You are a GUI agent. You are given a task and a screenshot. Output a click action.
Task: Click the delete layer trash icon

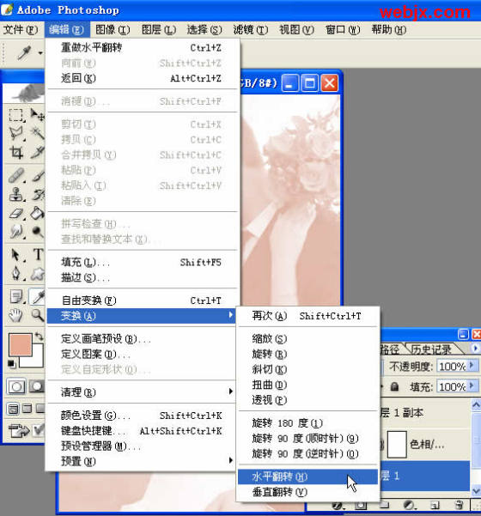click(459, 505)
